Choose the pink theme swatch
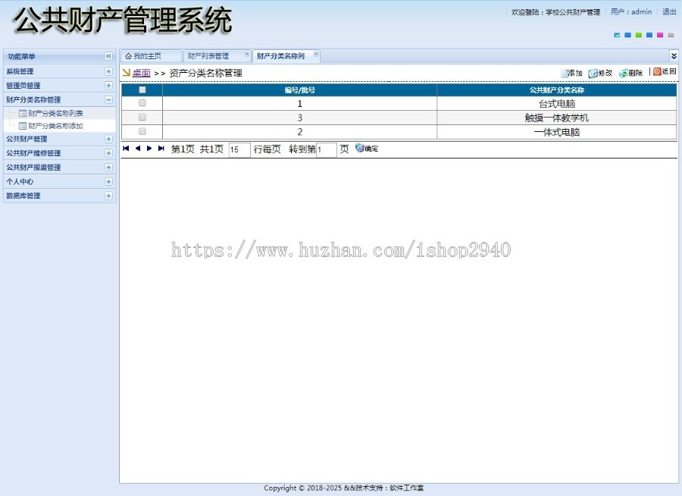 (660, 35)
